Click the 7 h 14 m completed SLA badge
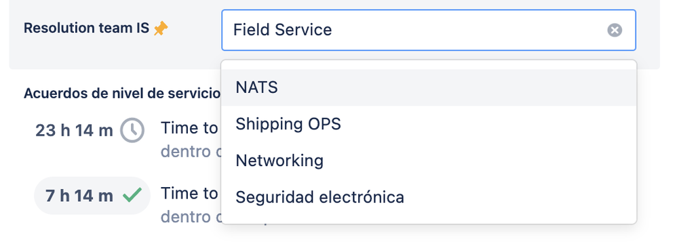Image resolution: width=677 pixels, height=246 pixels. point(92,195)
